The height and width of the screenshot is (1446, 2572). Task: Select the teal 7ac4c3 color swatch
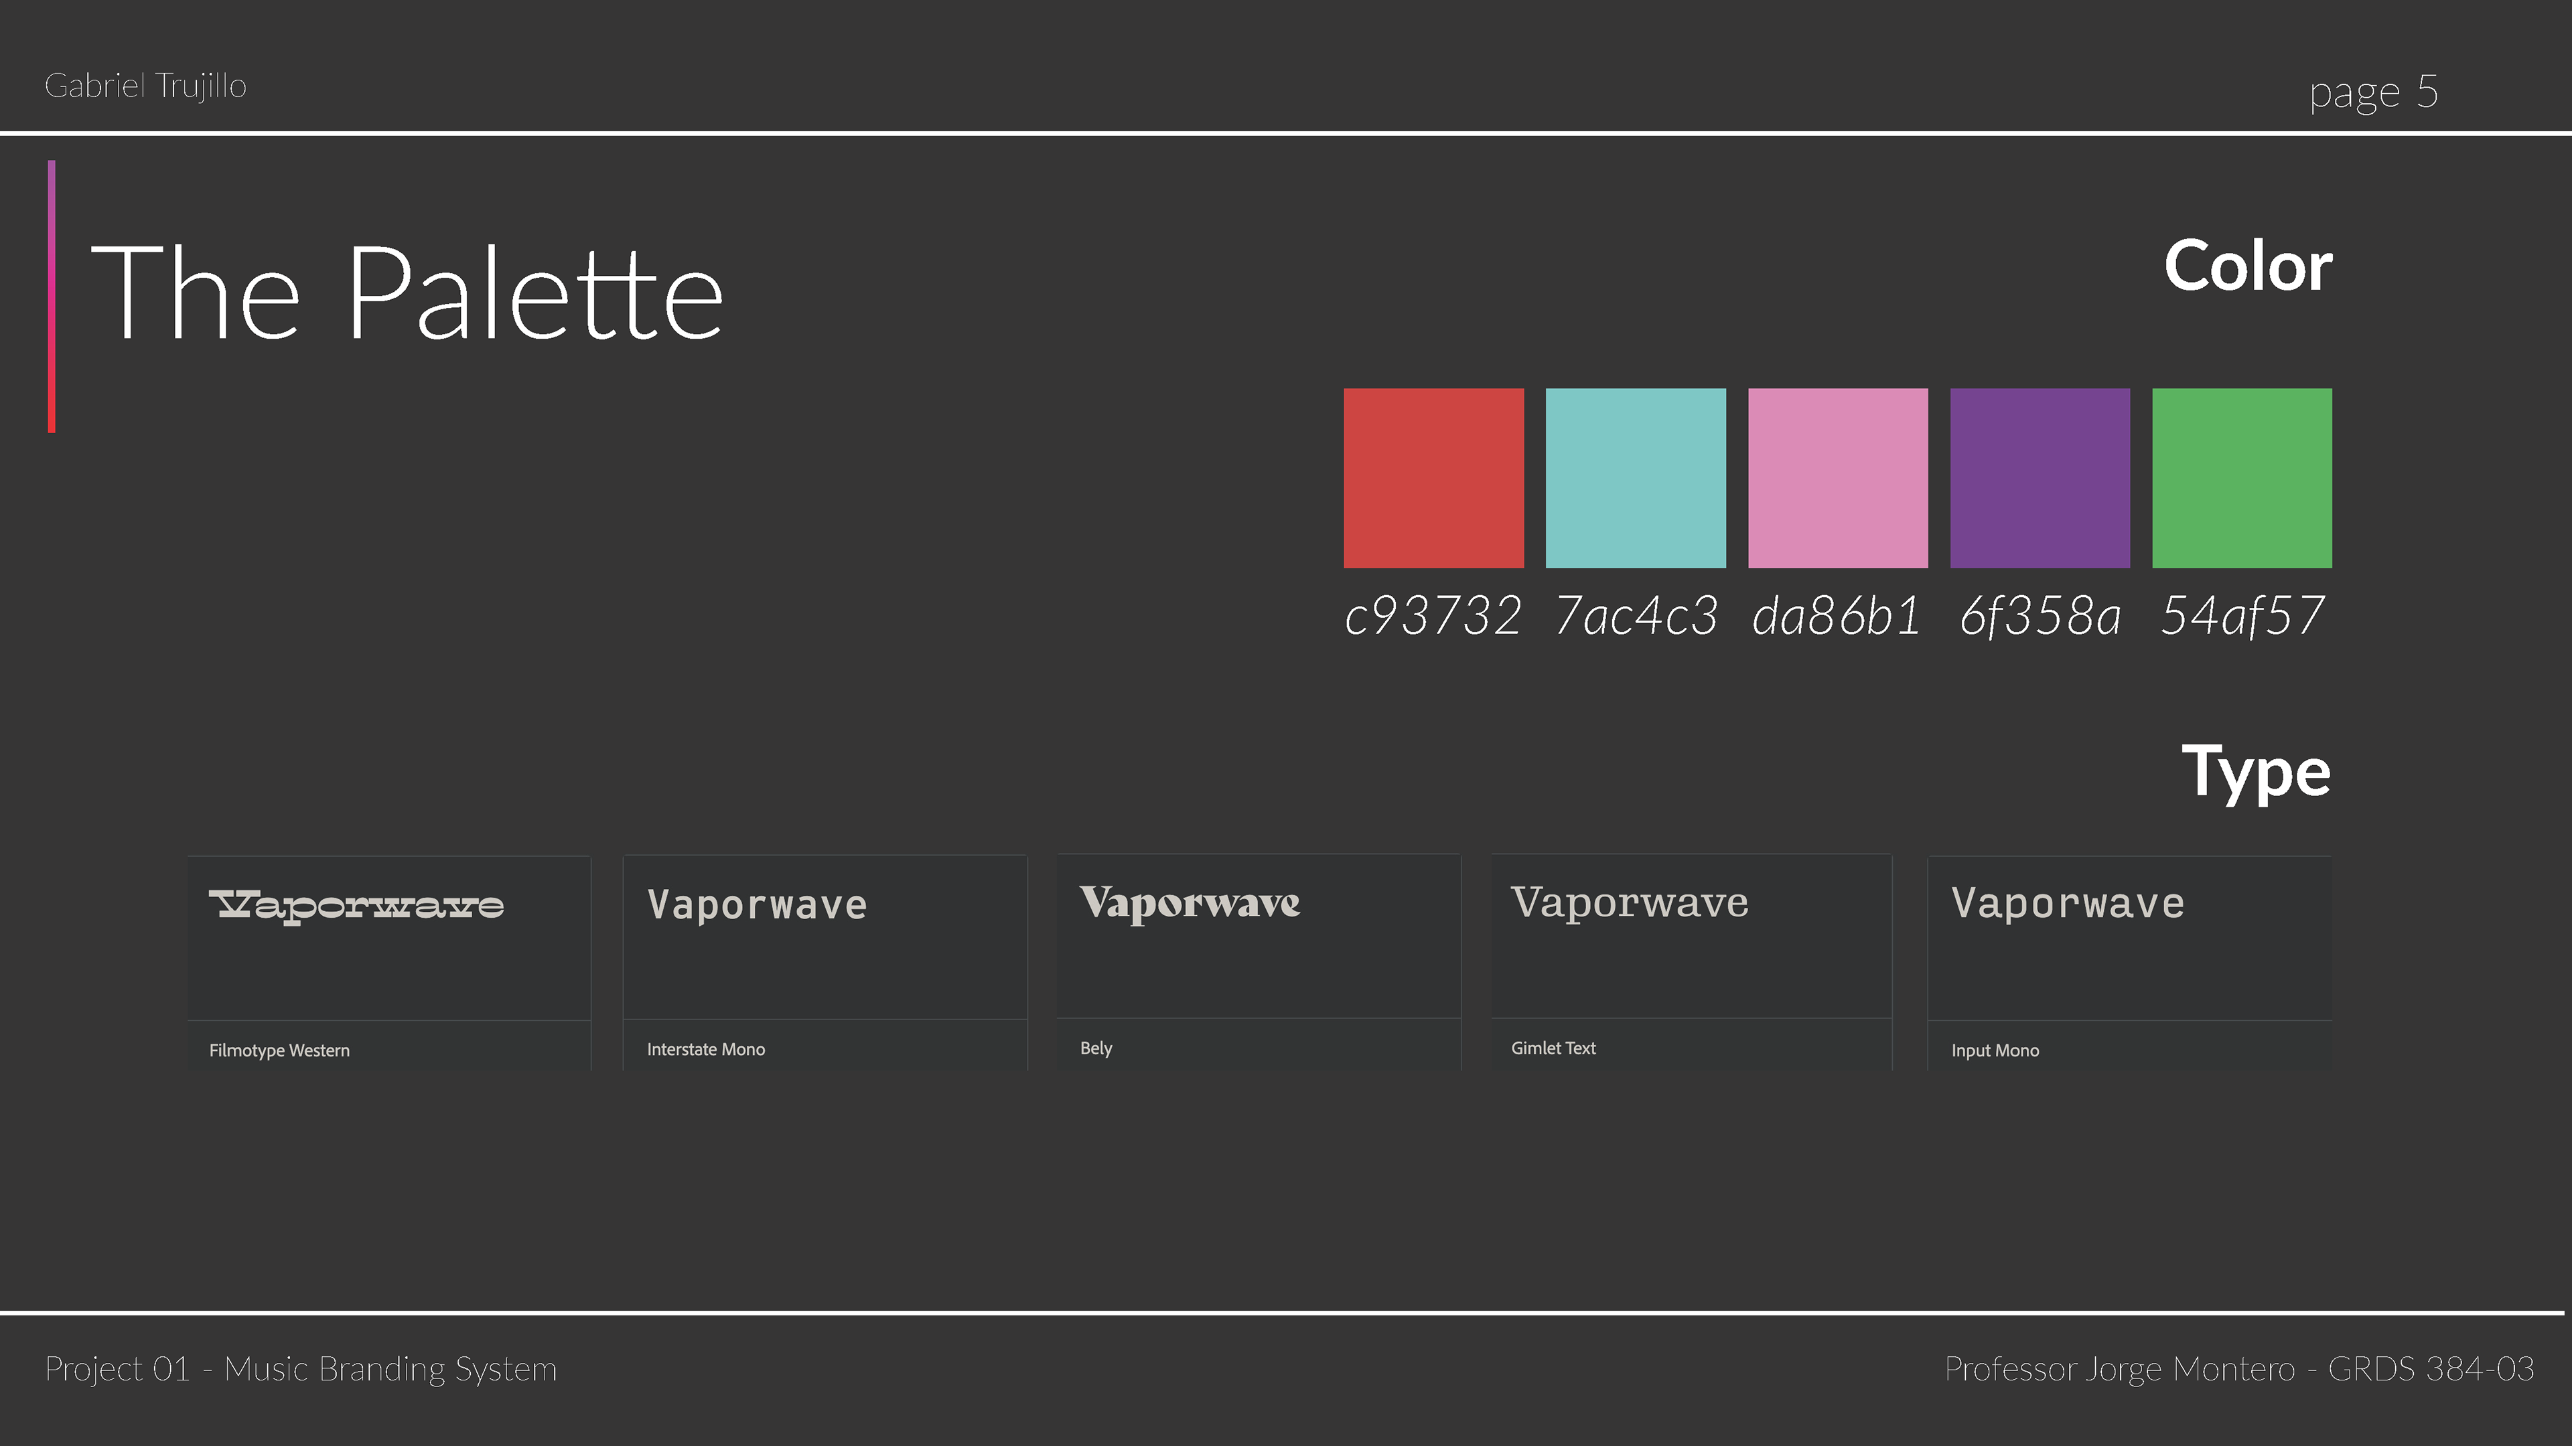pyautogui.click(x=1636, y=478)
